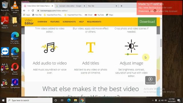This screenshot has height=103, width=183.
Task: Open first Imported From Fire bookmark folder
Action: [x=53, y=15]
